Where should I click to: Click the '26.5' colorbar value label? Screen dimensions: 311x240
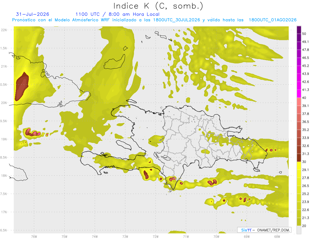tap(306, 186)
